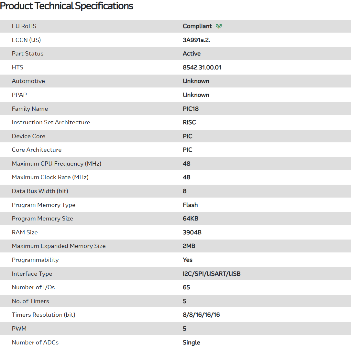Click the HTS code 8542.31.00.01
The width and height of the screenshot is (351, 348).
pos(202,67)
